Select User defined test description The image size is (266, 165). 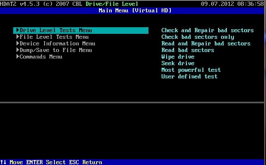click(x=189, y=77)
